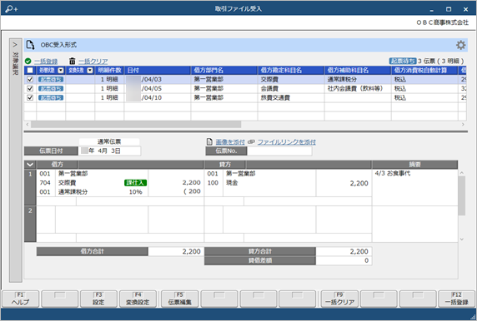477x321 pixels.
Task: Click the 起票待ち badge in 04/10 row
Action: click(51, 97)
